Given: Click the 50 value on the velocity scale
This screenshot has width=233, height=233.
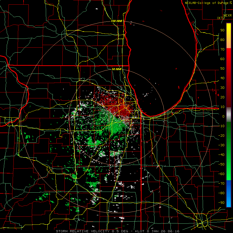Looking at the screenshot, I should 222,69.
